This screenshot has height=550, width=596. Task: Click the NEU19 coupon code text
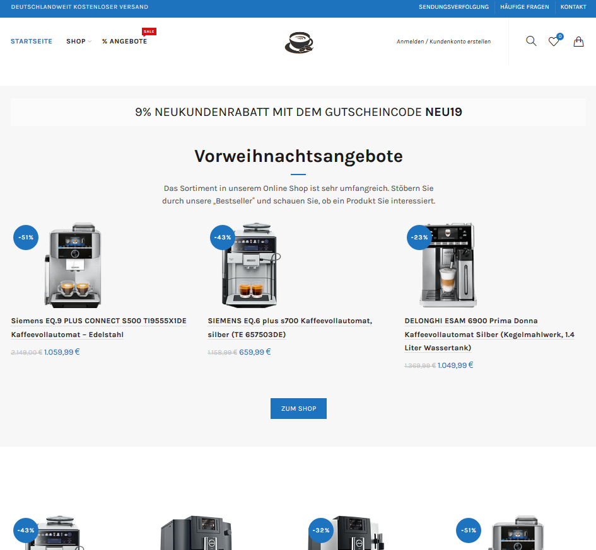pyautogui.click(x=443, y=112)
